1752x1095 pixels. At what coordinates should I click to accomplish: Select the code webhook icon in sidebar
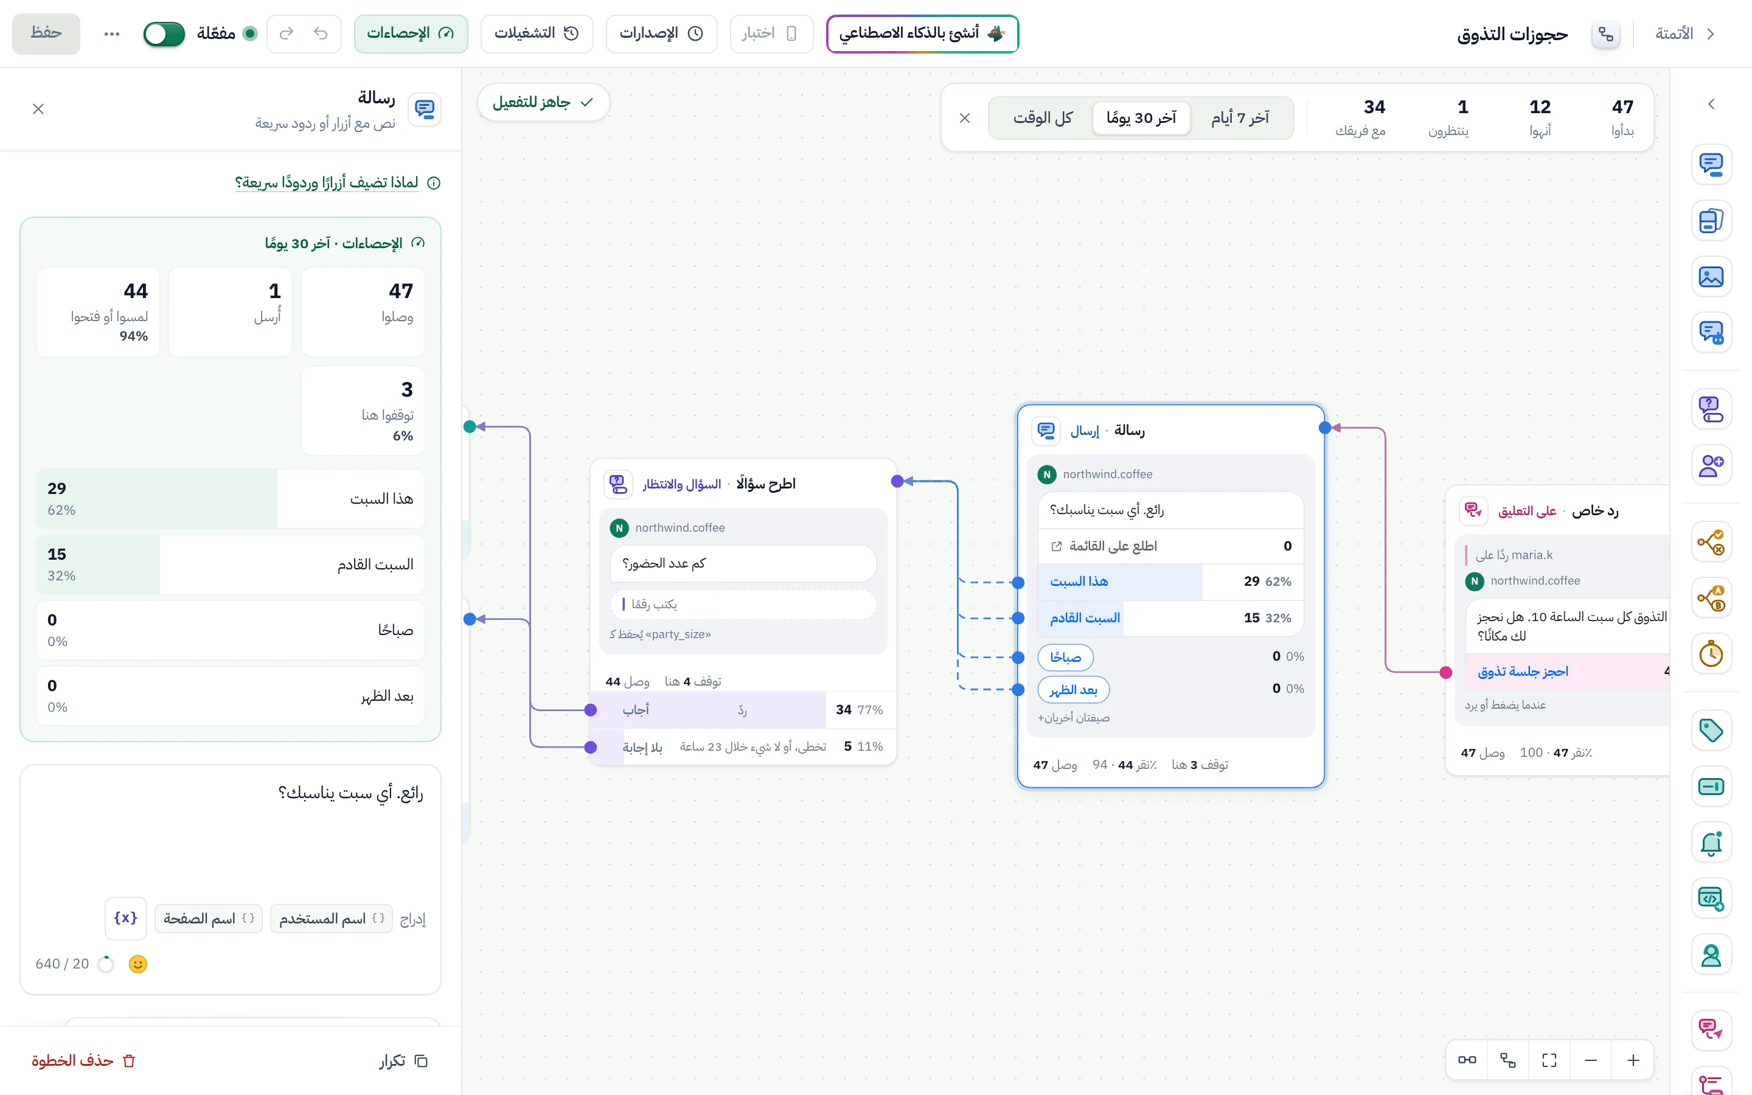coord(1711,899)
